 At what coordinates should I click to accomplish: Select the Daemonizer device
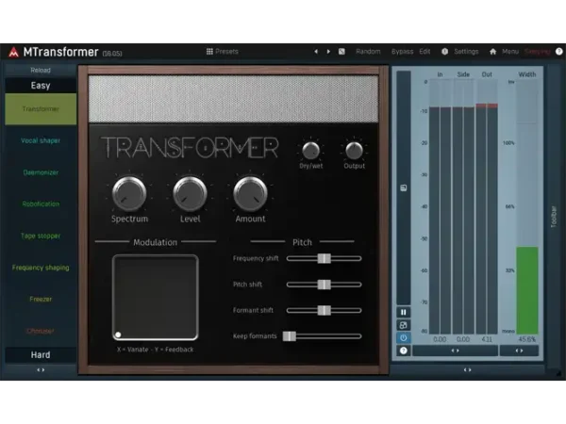[41, 172]
